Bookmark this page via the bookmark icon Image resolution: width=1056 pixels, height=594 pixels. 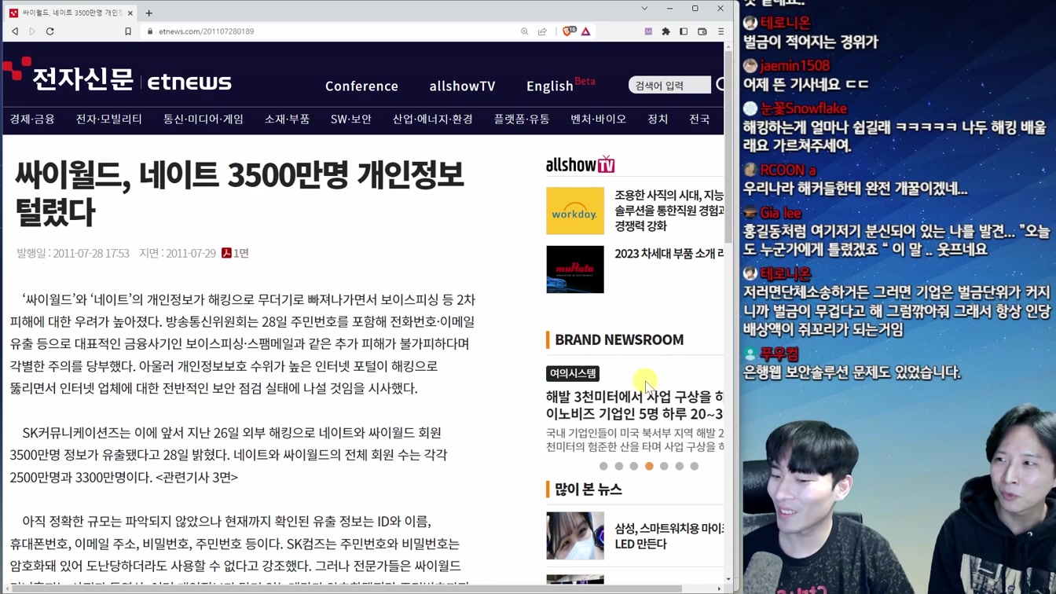point(128,31)
